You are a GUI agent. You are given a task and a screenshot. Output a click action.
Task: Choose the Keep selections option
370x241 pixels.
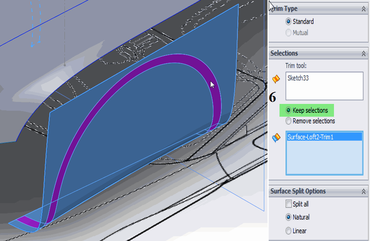pos(288,110)
